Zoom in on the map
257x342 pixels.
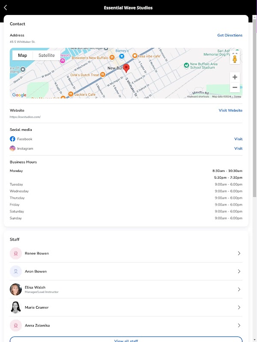point(235,77)
